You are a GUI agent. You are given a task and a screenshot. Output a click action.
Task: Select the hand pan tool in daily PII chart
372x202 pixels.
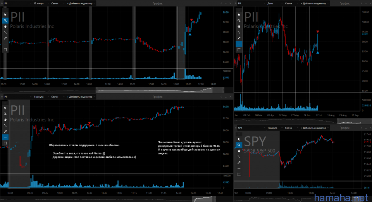point(239,27)
